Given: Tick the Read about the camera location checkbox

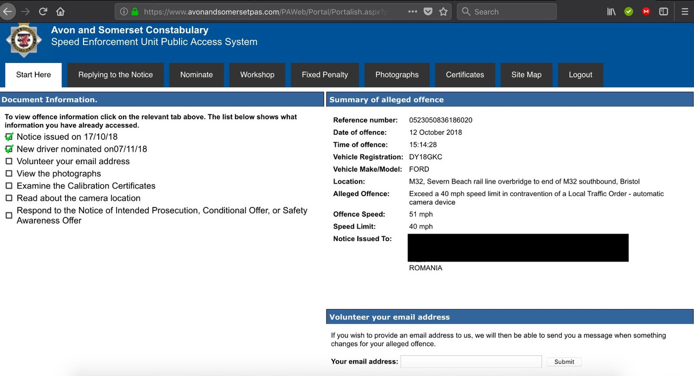Looking at the screenshot, I should click(9, 198).
